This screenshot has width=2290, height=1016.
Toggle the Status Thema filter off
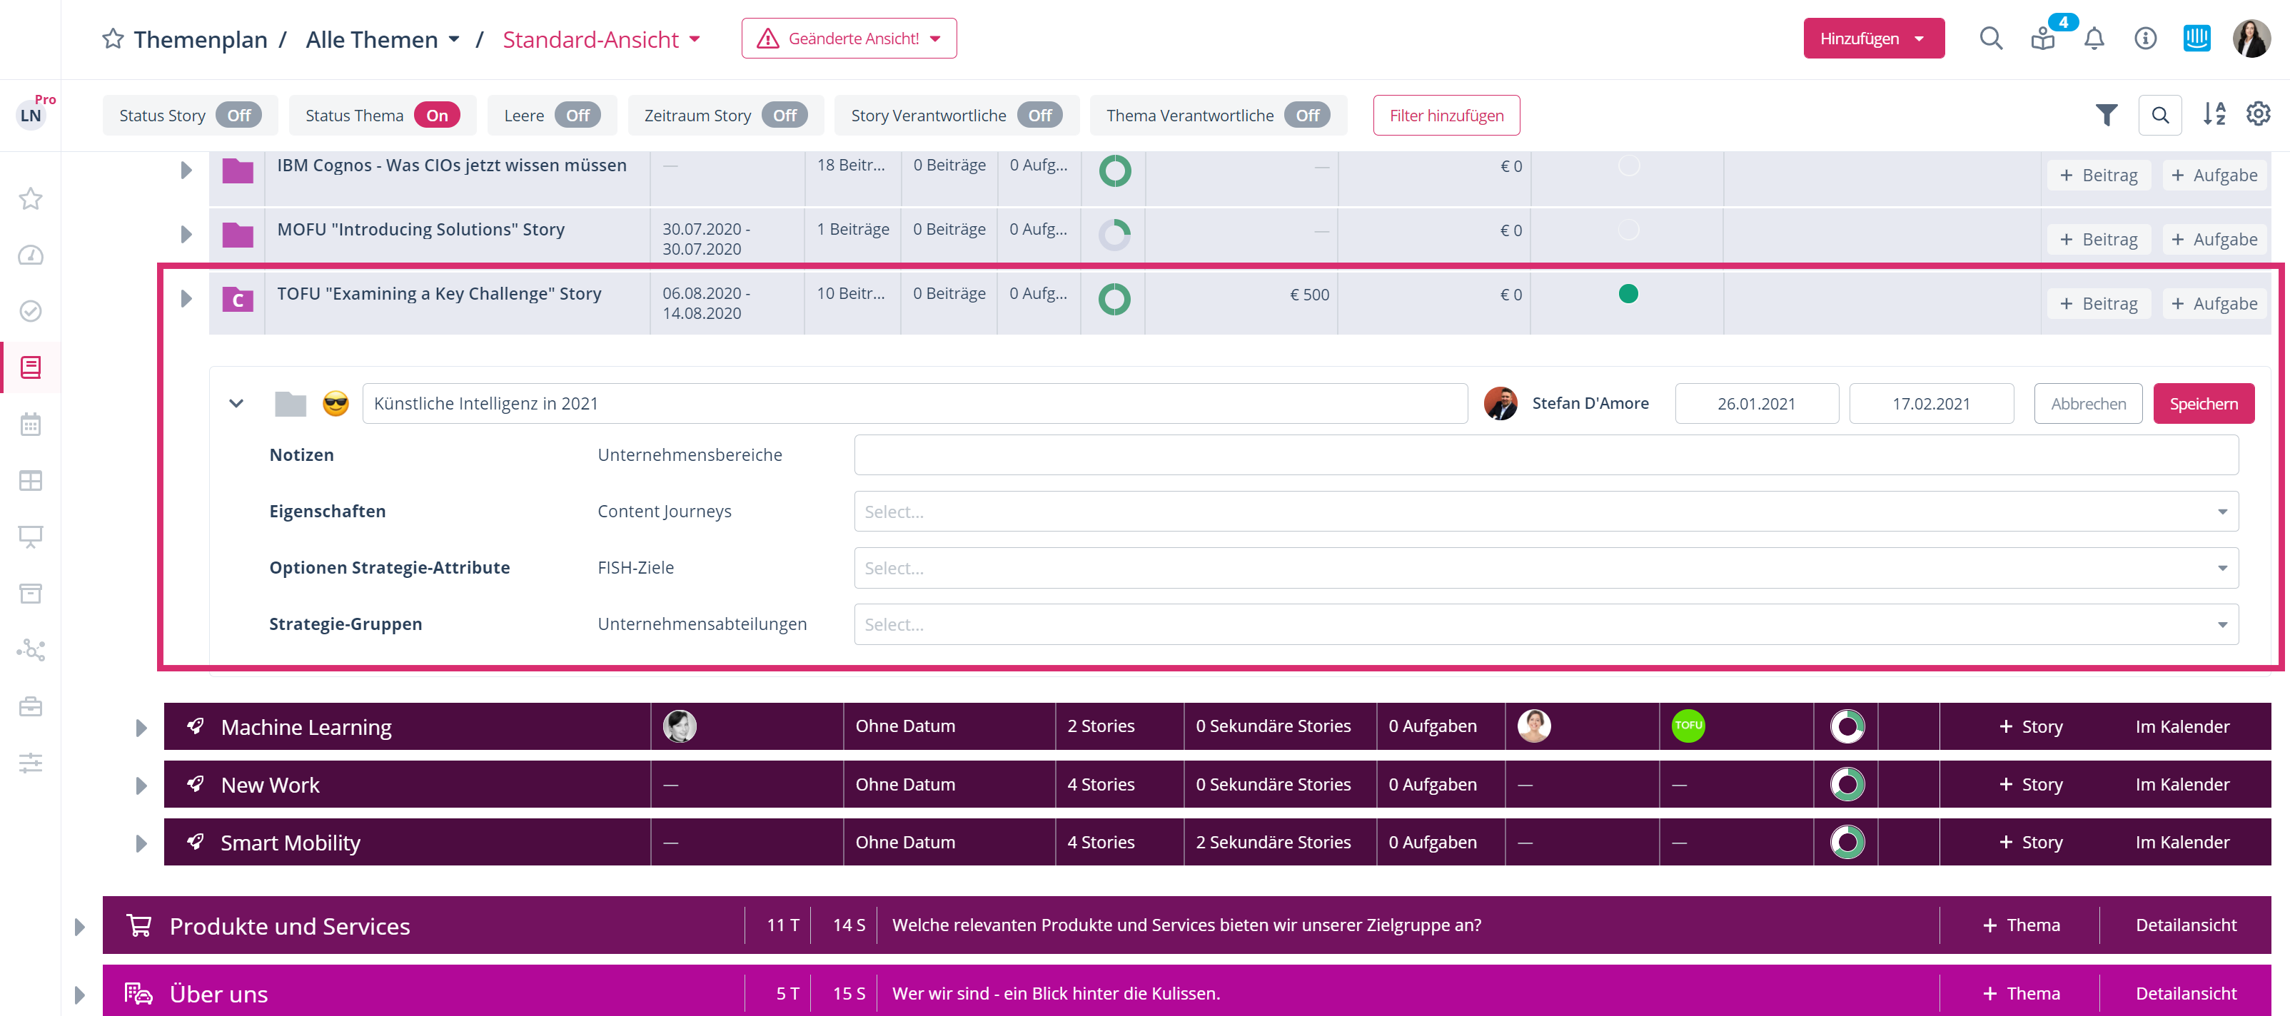(436, 116)
